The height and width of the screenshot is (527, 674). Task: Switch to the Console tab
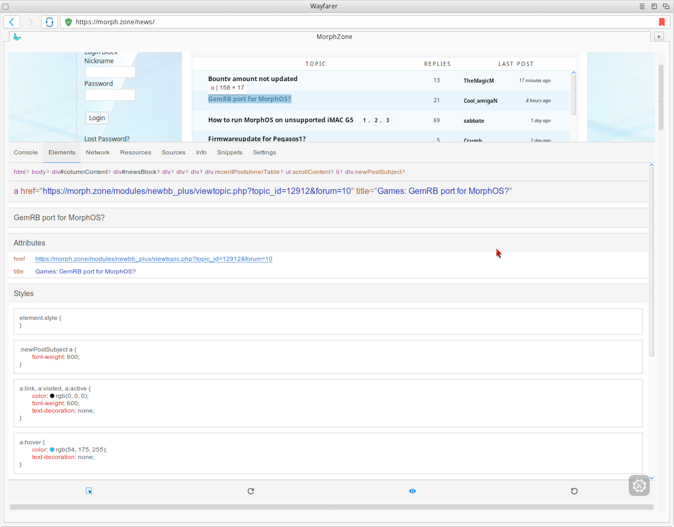pyautogui.click(x=26, y=152)
